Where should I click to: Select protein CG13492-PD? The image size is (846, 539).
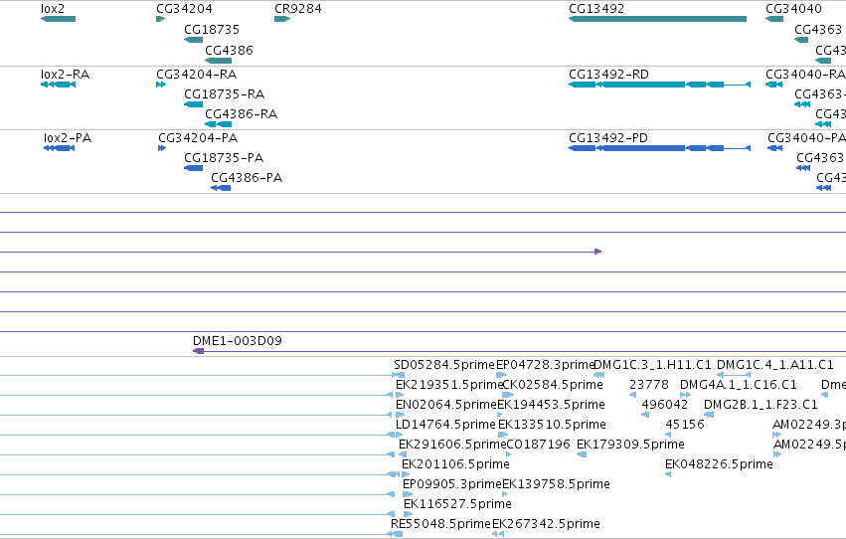659,148
